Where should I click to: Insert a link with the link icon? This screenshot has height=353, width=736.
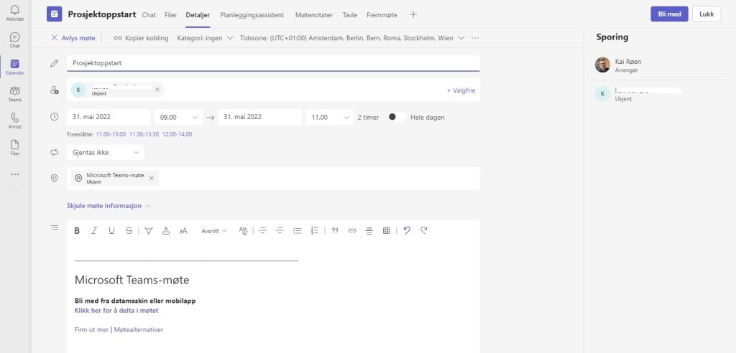pyautogui.click(x=352, y=230)
